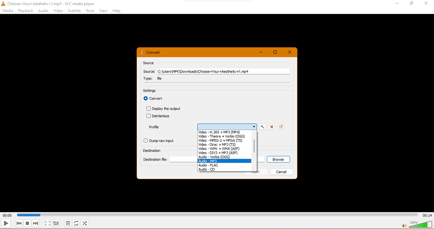Open the Audio menu
The width and height of the screenshot is (434, 229).
click(x=43, y=11)
